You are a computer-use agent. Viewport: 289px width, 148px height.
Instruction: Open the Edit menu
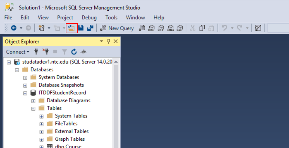click(25, 18)
